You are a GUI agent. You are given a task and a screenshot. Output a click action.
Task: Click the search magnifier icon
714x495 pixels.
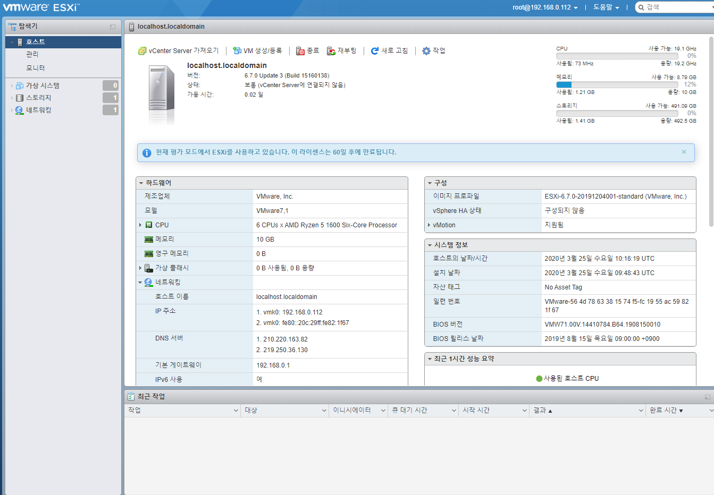tap(641, 7)
